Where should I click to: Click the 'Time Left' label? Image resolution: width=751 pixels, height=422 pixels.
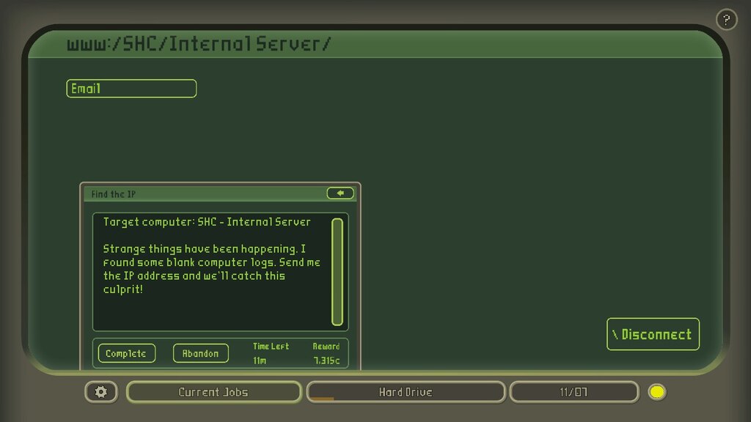[271, 346]
